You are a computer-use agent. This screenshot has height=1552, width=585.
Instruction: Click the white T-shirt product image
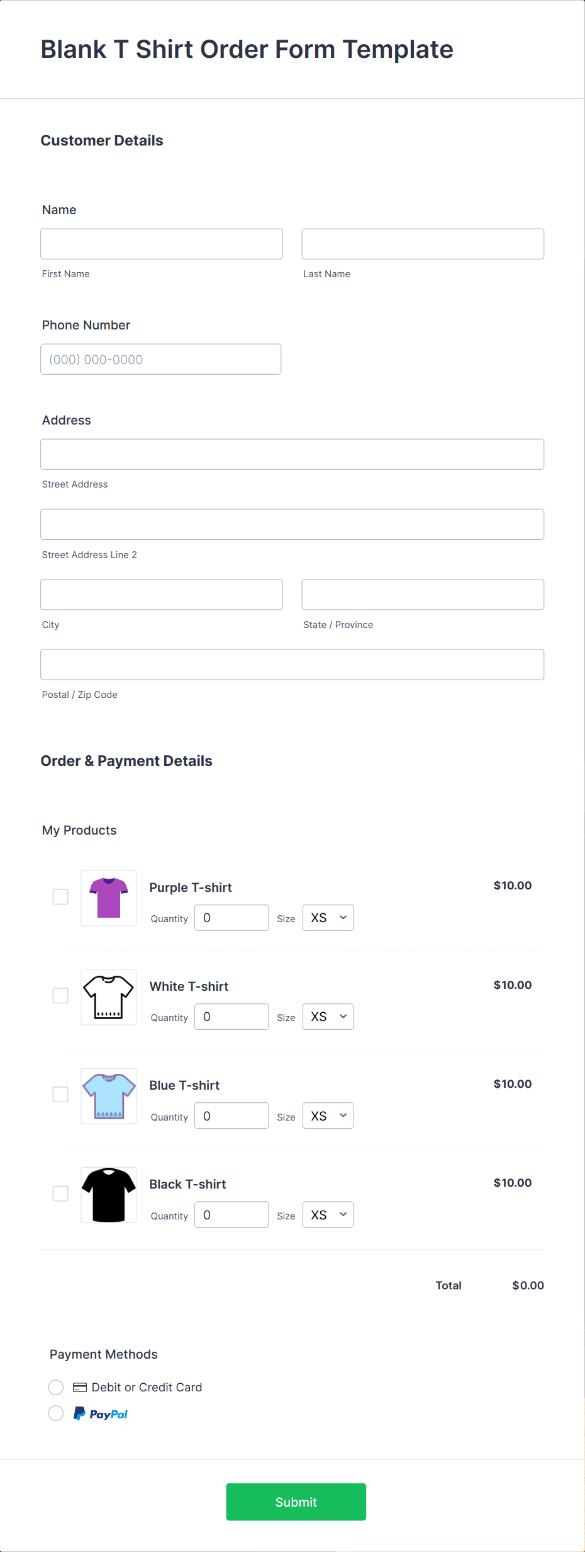click(x=109, y=997)
